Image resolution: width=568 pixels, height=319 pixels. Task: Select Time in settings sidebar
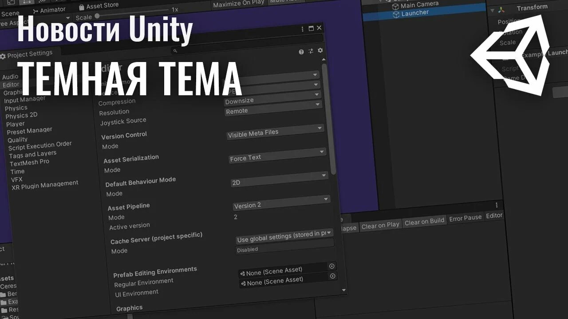[x=17, y=171]
